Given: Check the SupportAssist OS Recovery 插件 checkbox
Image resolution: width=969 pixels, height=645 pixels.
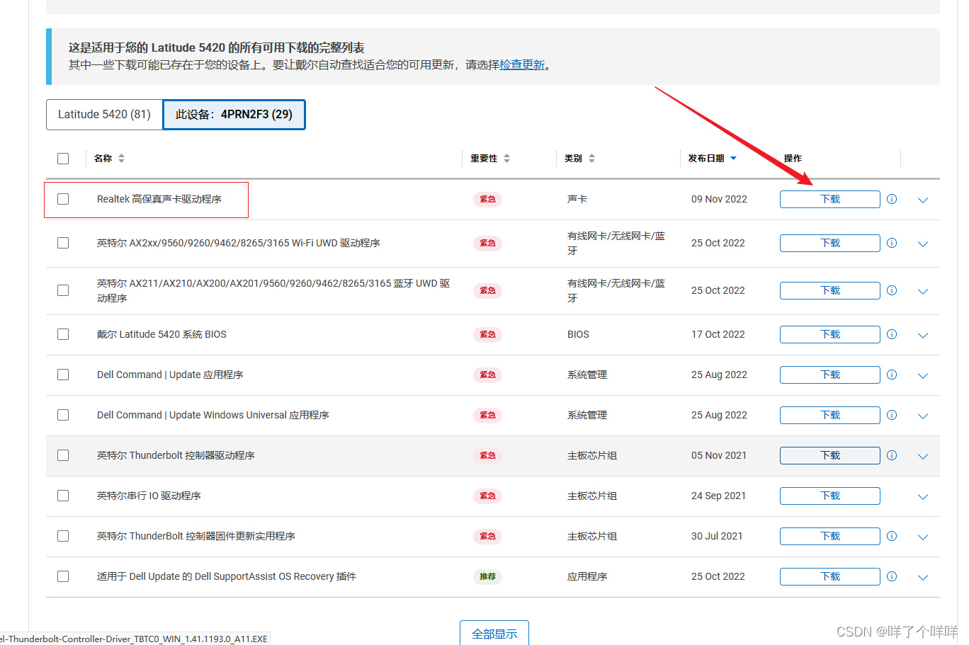Looking at the screenshot, I should coord(63,576).
